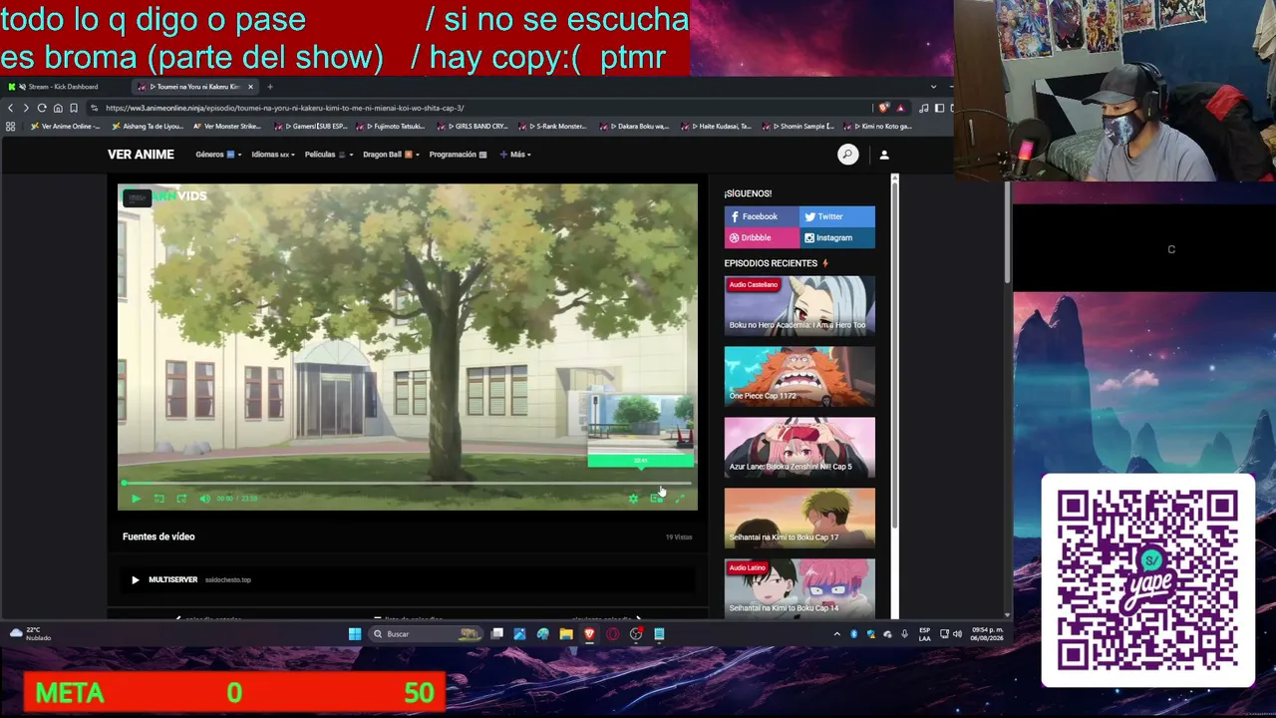Seek on the video progress bar

click(407, 484)
